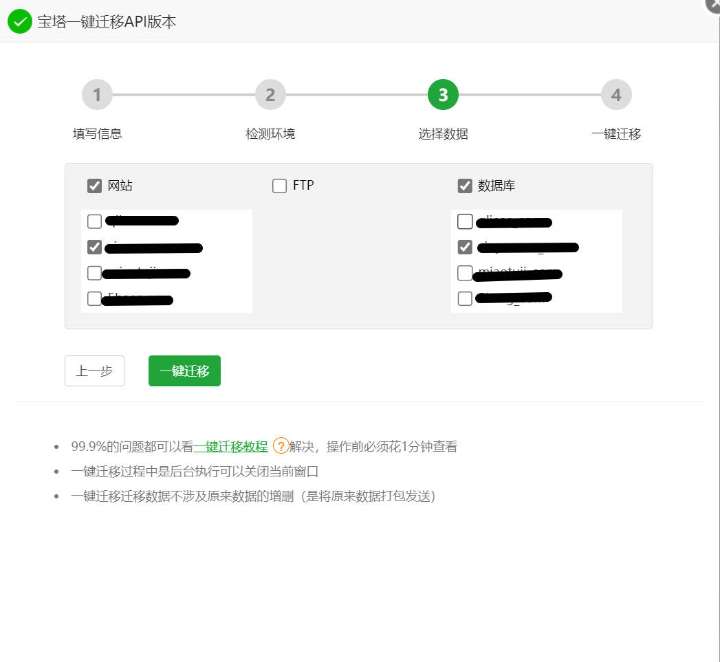
Task: Check the miaotuji.com database entry
Action: 464,272
